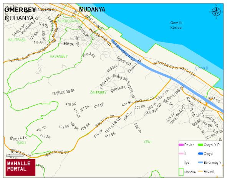The image size is (227, 181).
Task: Click the Devlet pink legend swatch
Action: coord(181,145)
